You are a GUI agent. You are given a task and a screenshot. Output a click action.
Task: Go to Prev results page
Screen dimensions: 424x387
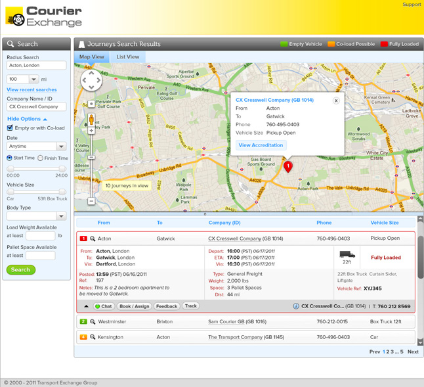pyautogui.click(x=375, y=352)
